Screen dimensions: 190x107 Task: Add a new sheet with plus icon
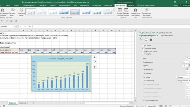[x=33, y=103]
